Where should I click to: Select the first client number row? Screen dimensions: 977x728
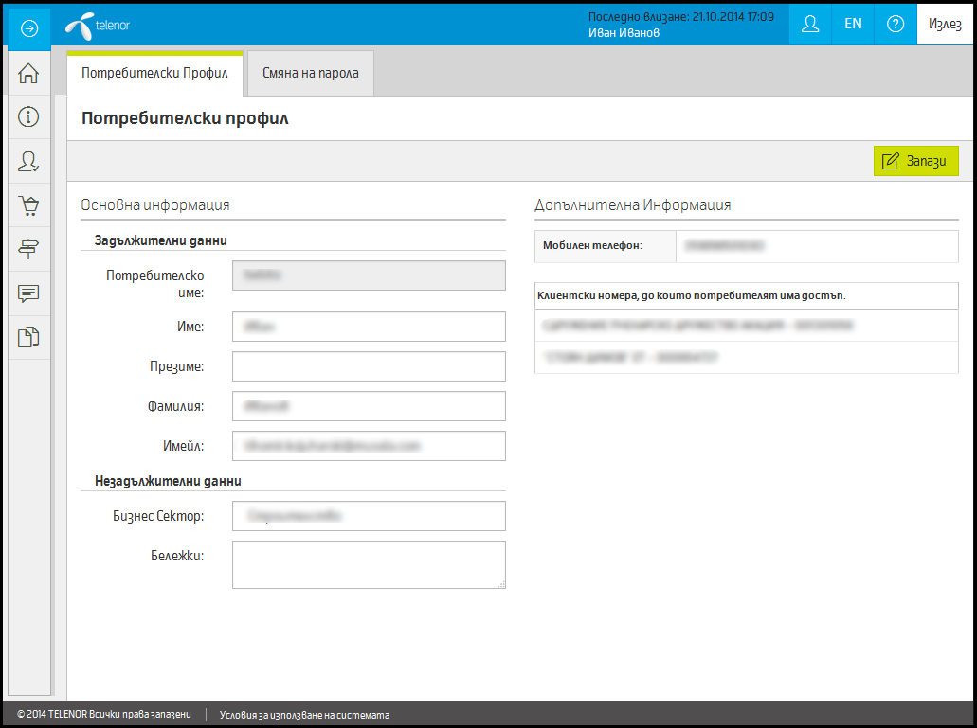pyautogui.click(x=747, y=326)
